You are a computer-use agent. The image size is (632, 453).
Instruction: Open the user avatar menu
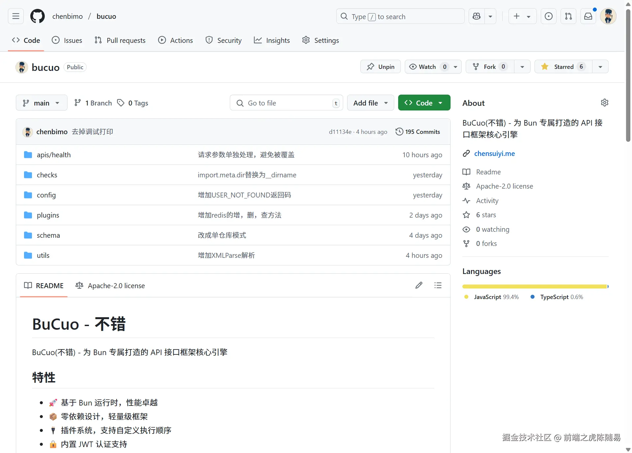608,16
